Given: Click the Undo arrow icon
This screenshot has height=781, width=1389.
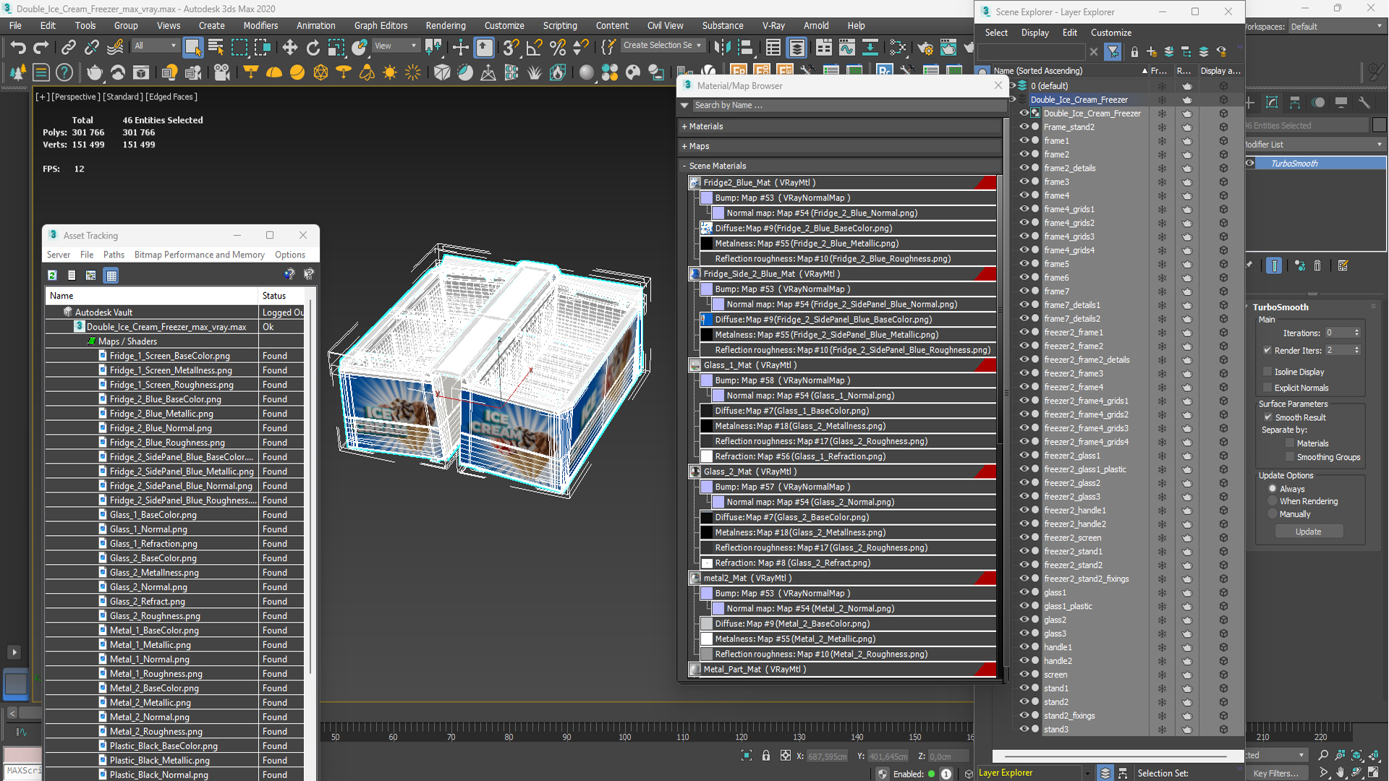Looking at the screenshot, I should (17, 48).
